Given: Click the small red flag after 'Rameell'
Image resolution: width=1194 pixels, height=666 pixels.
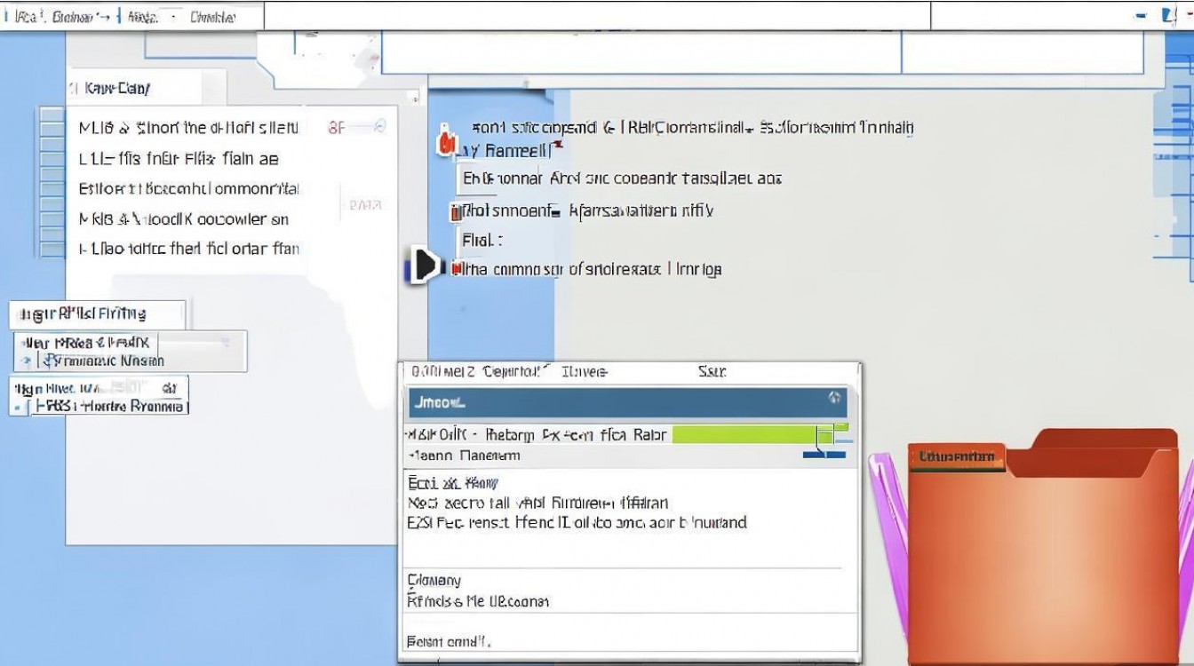Looking at the screenshot, I should point(557,146).
